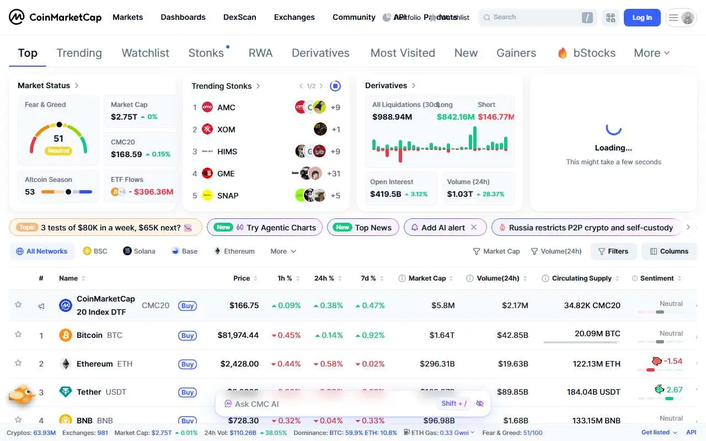Select the Solana network filter

(x=139, y=251)
